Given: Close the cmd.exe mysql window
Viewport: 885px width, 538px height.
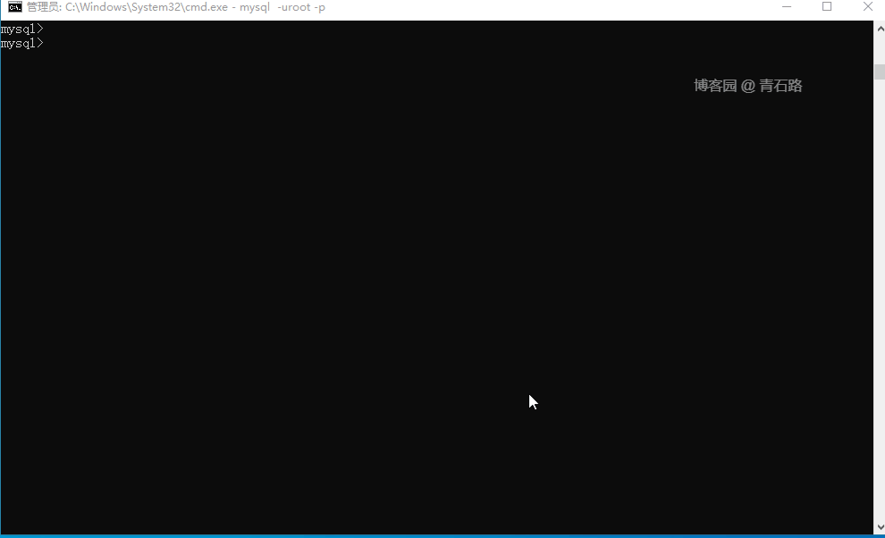Looking at the screenshot, I should click(x=867, y=7).
